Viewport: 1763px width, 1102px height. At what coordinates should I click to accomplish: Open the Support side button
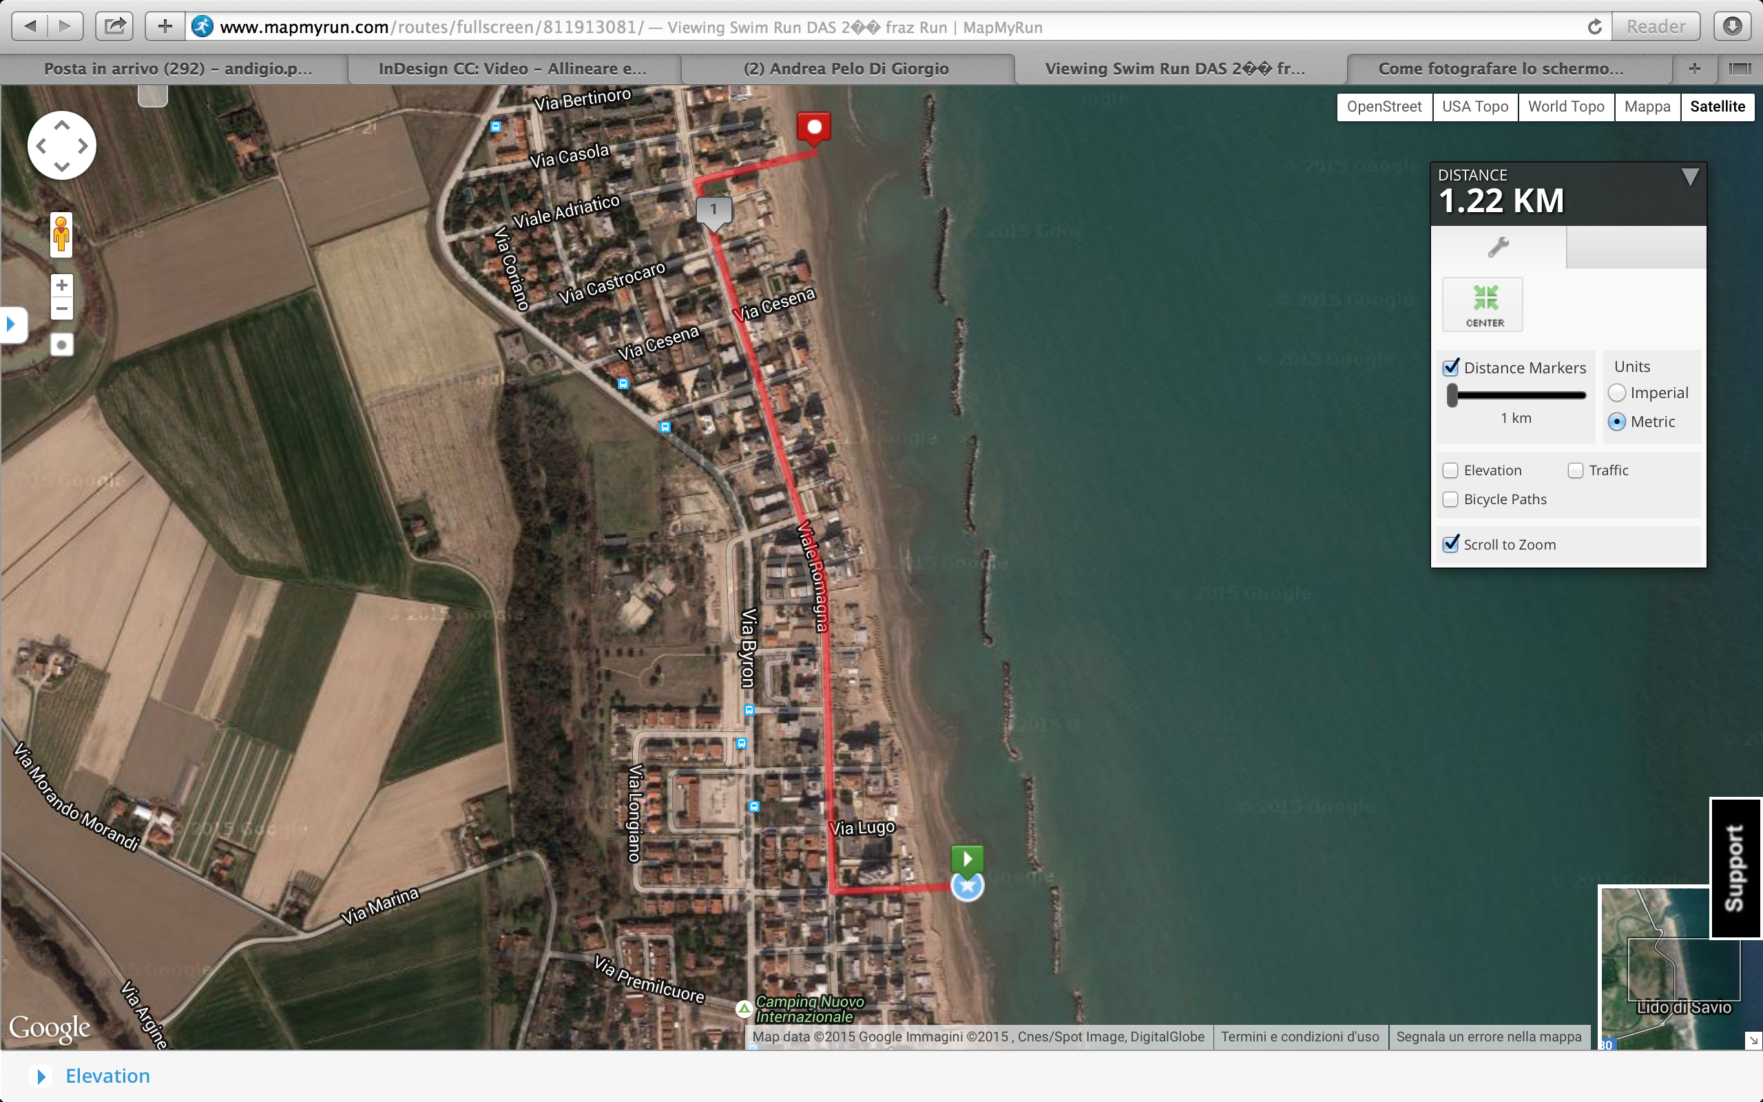pyautogui.click(x=1735, y=867)
